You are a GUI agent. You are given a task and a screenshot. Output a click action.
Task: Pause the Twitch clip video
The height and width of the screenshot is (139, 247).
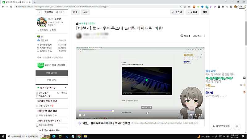click(x=80, y=115)
